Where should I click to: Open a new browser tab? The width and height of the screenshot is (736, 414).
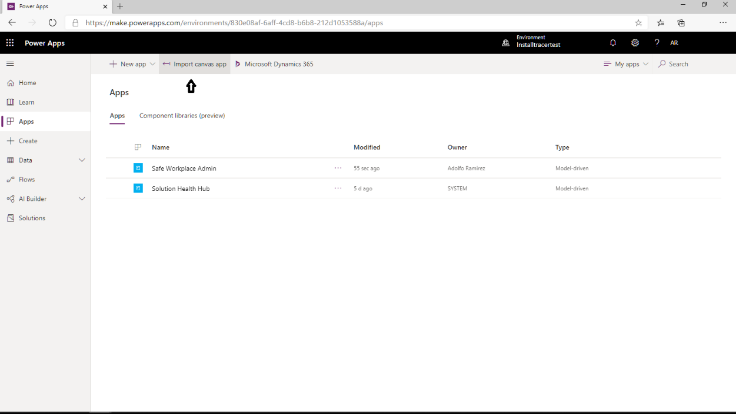coord(120,6)
